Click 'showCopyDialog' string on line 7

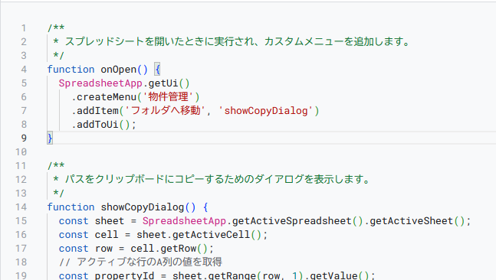click(x=266, y=111)
